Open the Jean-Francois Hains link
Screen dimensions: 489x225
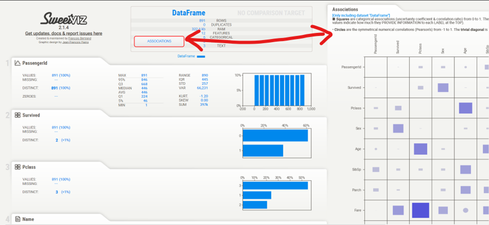[76, 42]
